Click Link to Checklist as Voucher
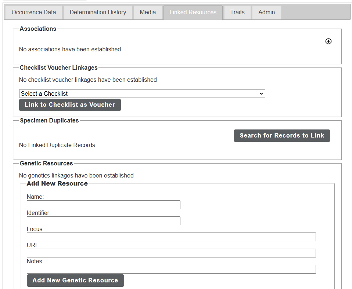 (70, 105)
